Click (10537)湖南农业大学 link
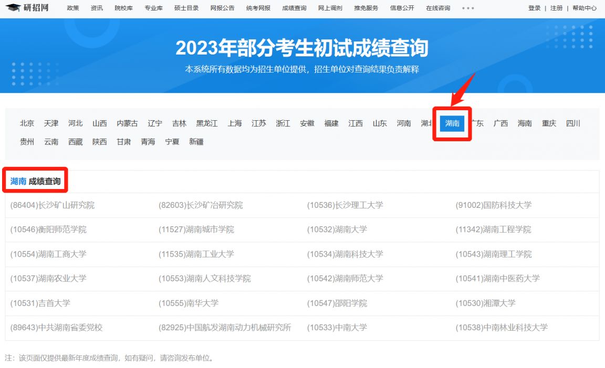This screenshot has height=368, width=605. [48, 279]
